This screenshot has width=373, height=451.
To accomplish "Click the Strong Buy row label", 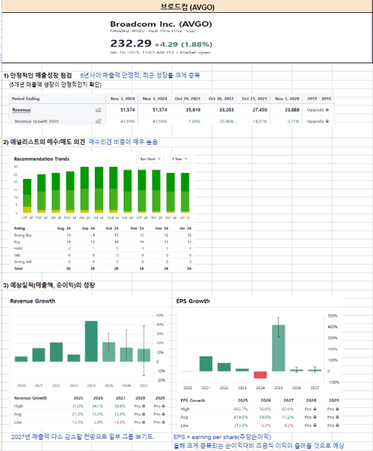I will point(23,235).
